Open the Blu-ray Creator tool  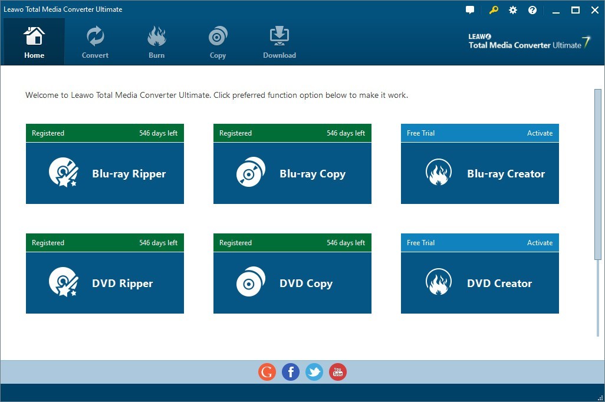[479, 173]
